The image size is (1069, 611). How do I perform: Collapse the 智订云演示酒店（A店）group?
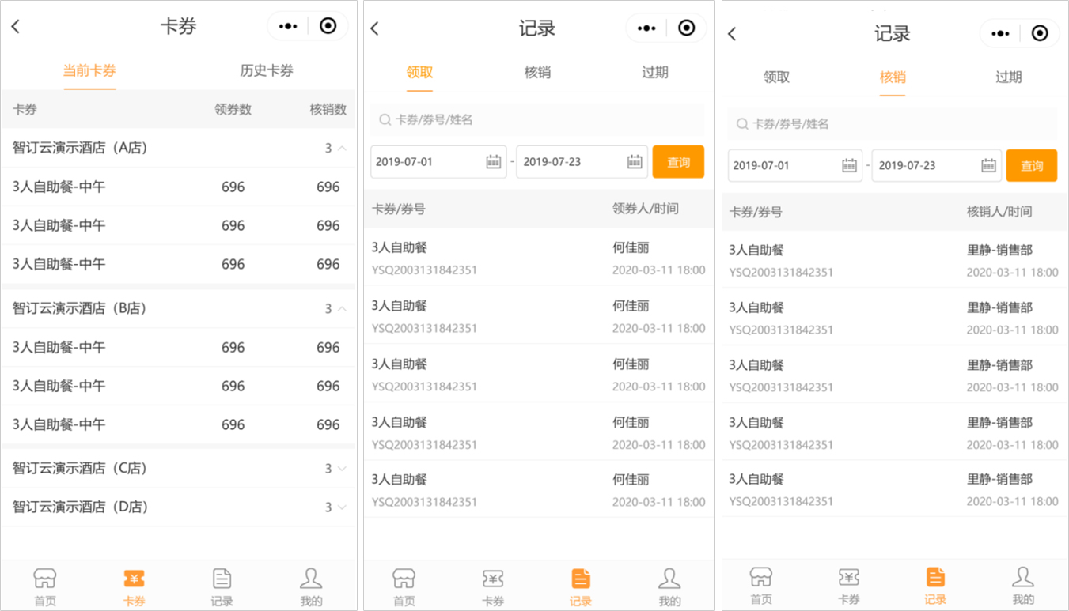click(x=342, y=148)
